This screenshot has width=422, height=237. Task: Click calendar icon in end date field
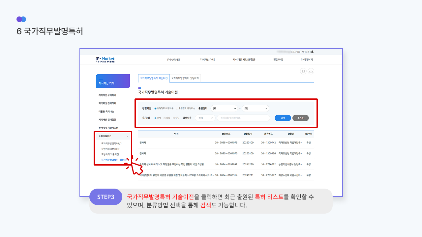(x=246, y=108)
